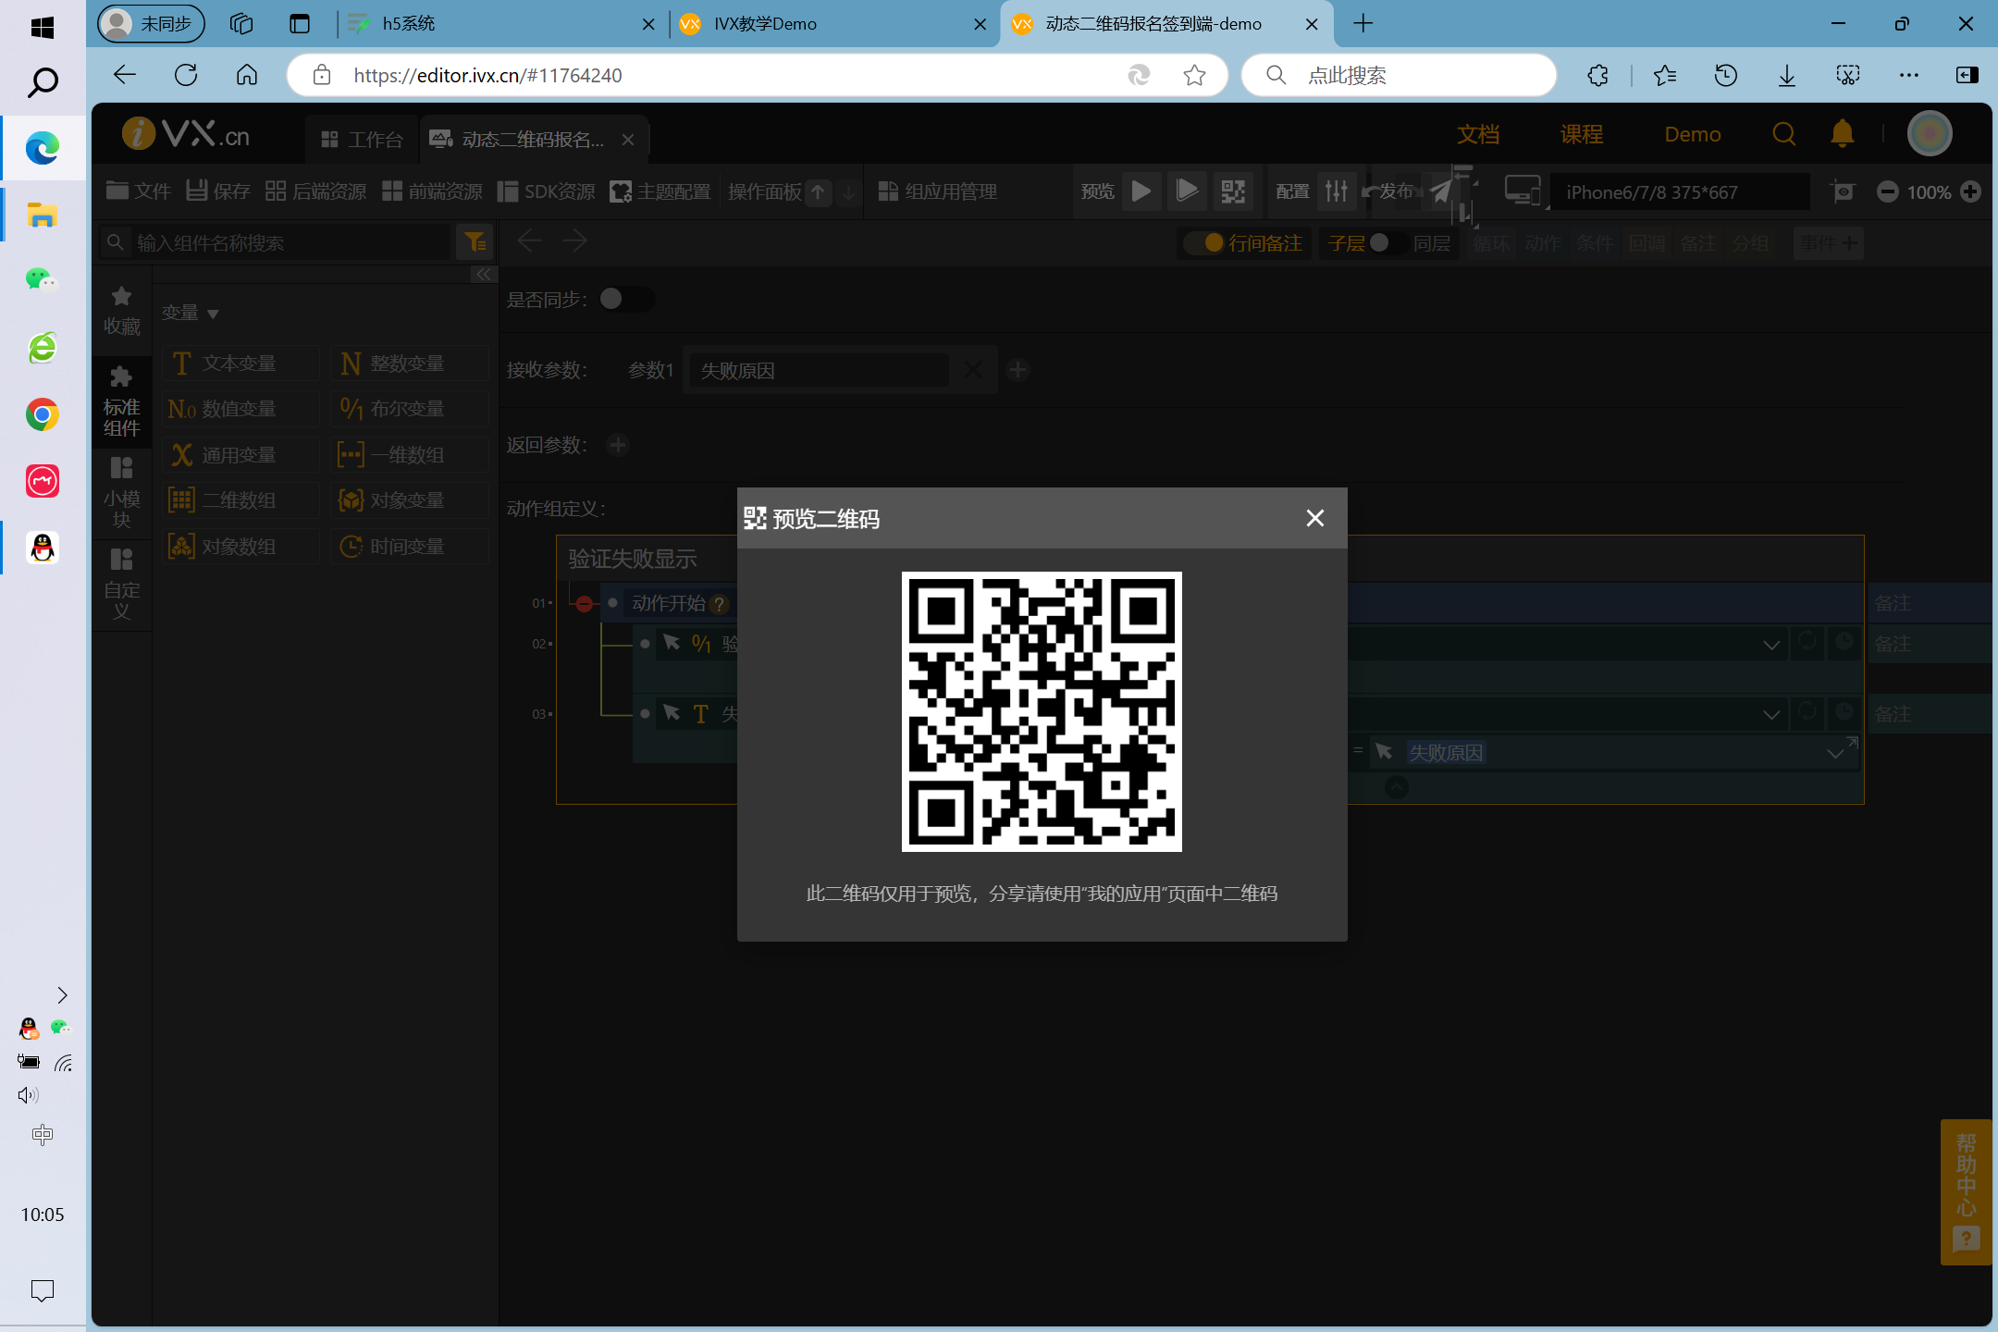Open SDK资源 panel
The image size is (1998, 1332).
(547, 191)
